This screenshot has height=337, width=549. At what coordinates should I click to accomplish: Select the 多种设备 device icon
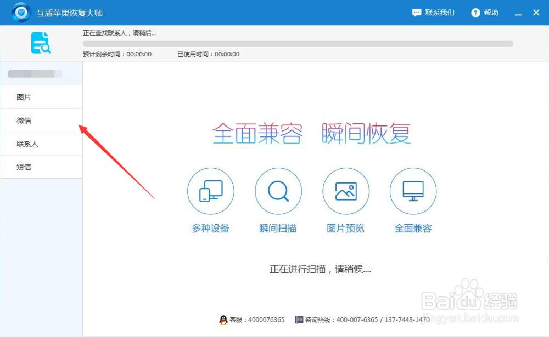(211, 191)
